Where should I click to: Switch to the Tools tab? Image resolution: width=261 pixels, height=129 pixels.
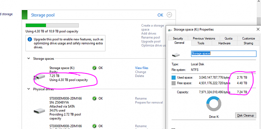pyautogui.click(x=201, y=43)
